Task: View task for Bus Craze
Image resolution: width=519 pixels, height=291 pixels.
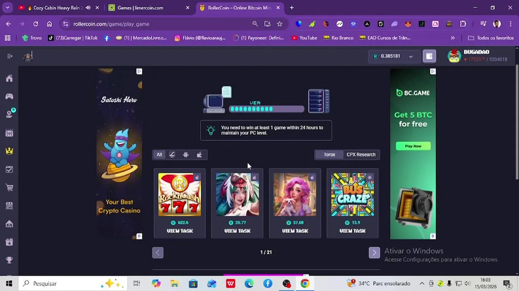Action: click(x=352, y=231)
